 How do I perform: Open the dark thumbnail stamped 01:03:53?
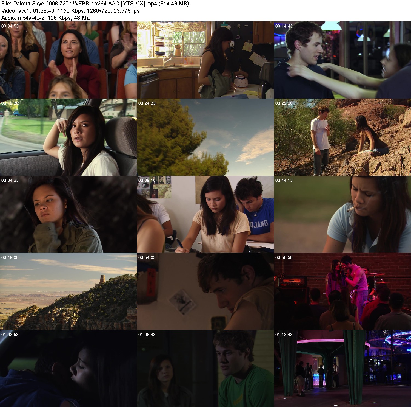pos(68,368)
